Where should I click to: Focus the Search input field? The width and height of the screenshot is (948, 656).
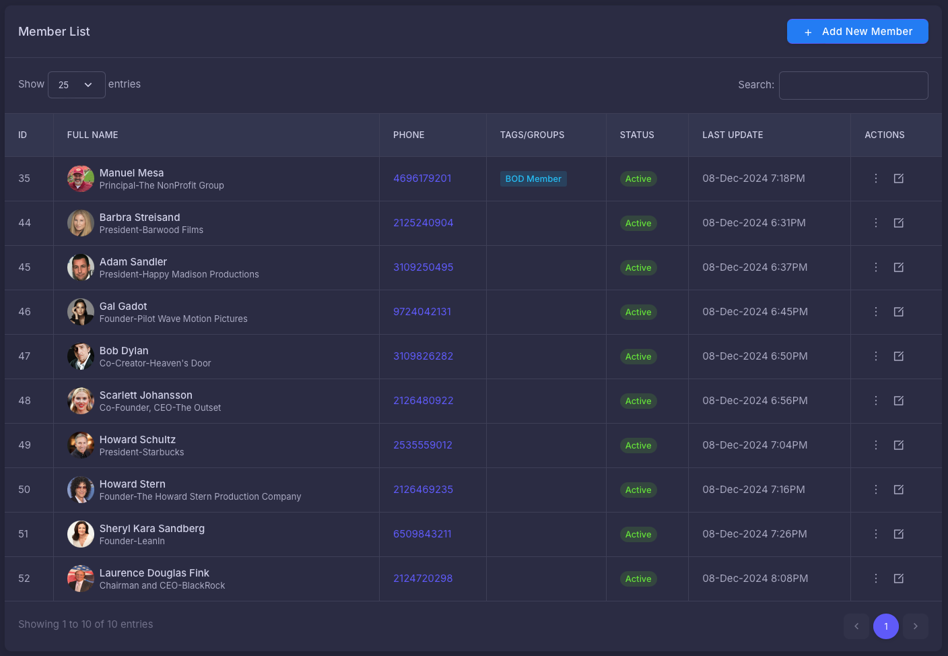(x=854, y=86)
